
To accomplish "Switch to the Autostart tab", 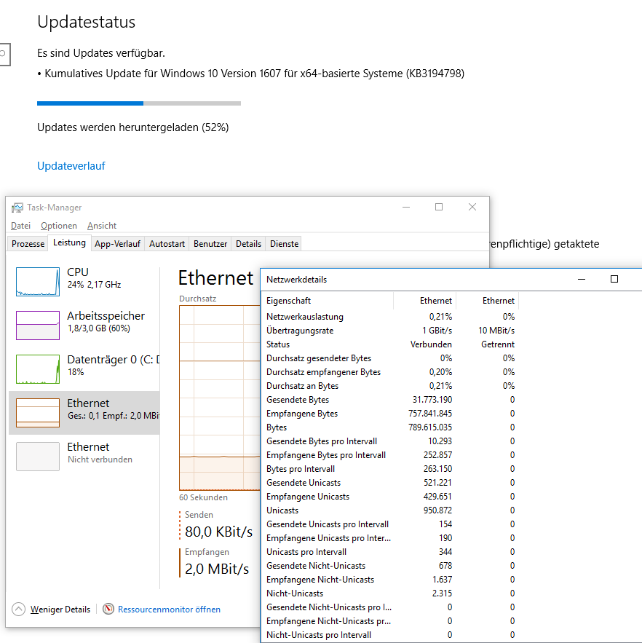I will click(167, 244).
